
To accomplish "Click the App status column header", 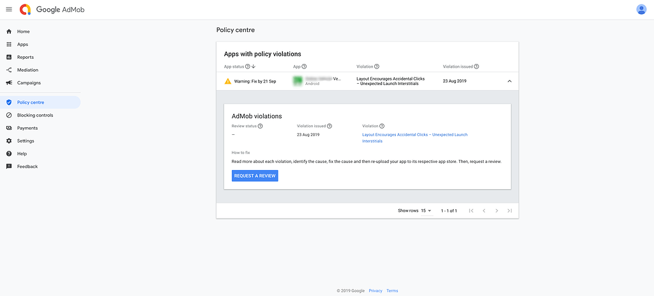I will click(234, 66).
